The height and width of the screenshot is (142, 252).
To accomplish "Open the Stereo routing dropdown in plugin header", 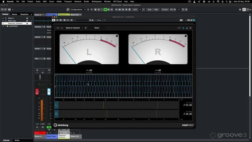I will coord(100,20).
